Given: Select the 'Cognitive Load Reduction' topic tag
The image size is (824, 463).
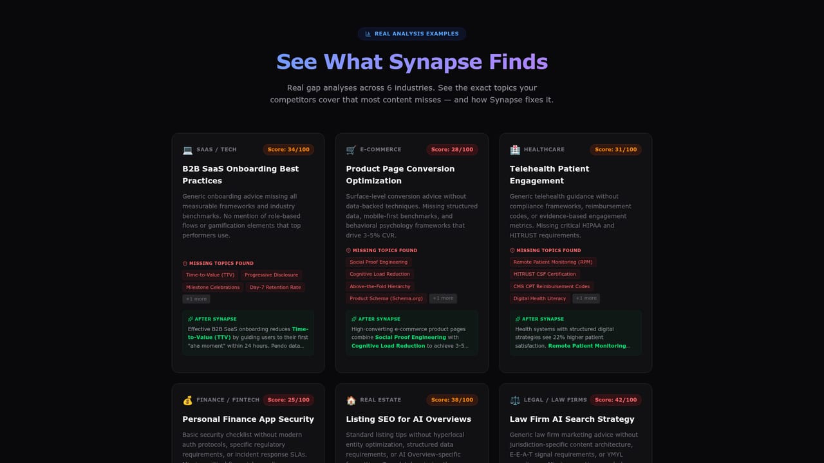Looking at the screenshot, I should tap(380, 275).
